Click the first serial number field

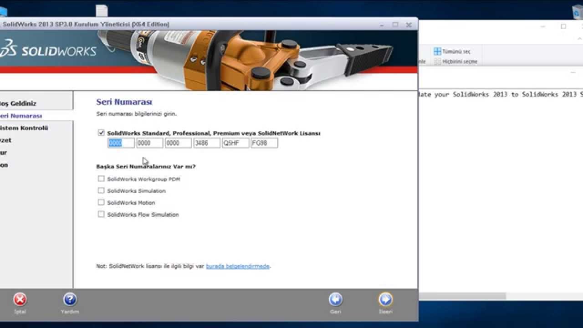click(x=121, y=143)
